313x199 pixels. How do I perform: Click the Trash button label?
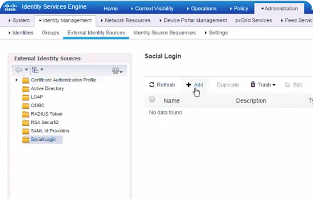[x=264, y=85]
